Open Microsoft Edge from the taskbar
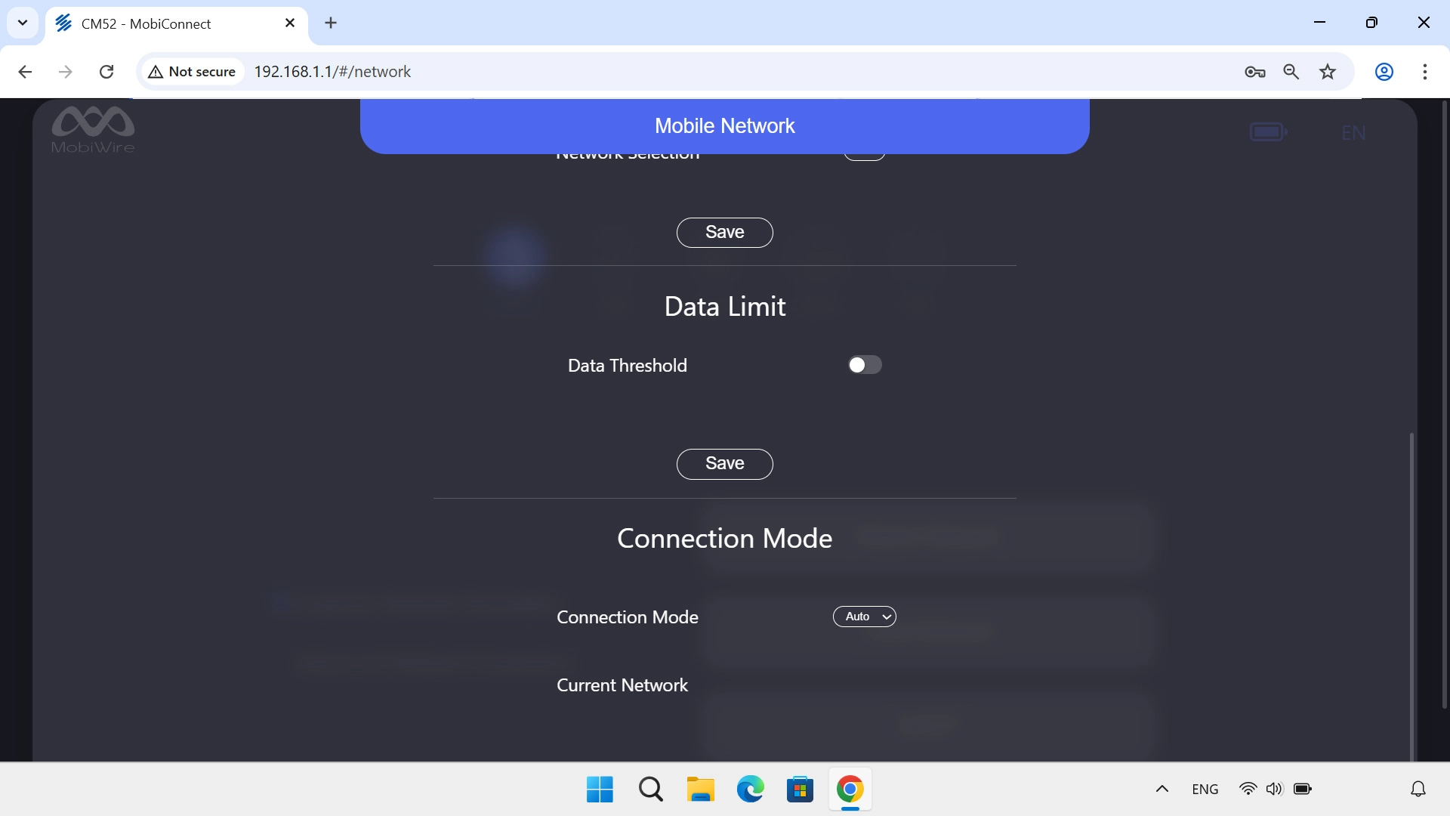This screenshot has height=816, width=1450. pos(750,790)
